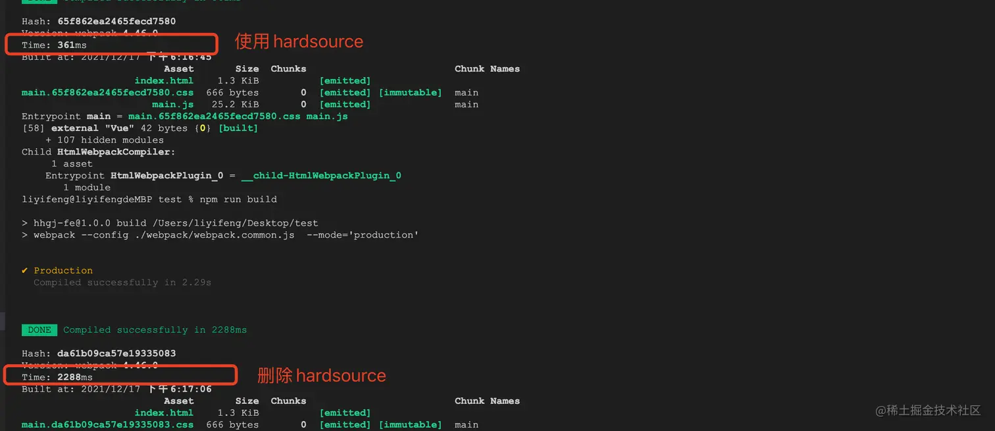Click 'Size' header in the 6:17:06 build table

point(247,400)
